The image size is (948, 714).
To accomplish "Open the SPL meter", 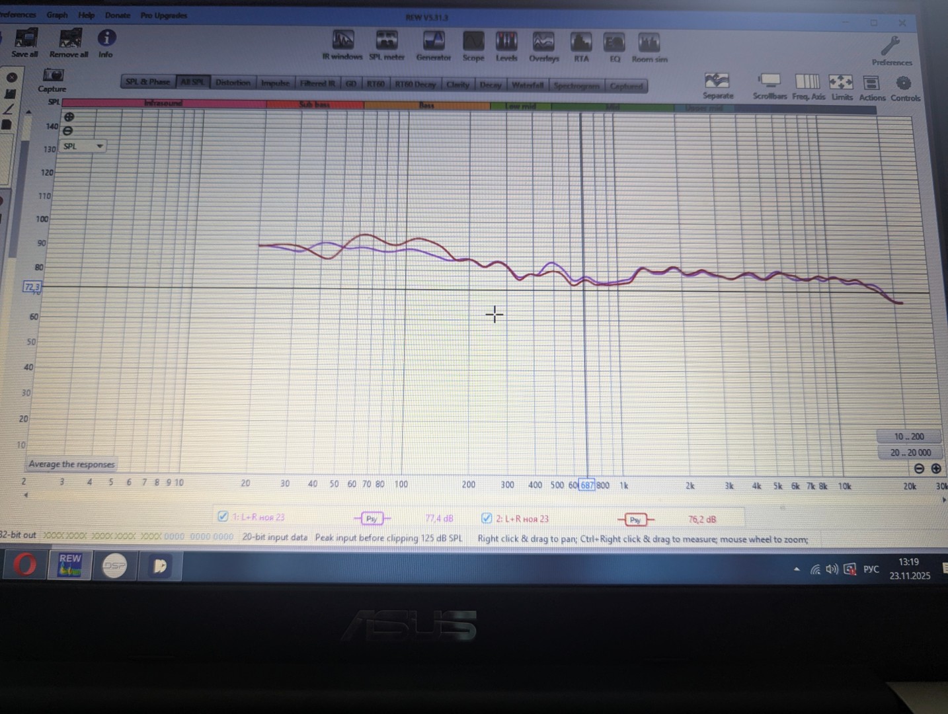I will pyautogui.click(x=387, y=42).
